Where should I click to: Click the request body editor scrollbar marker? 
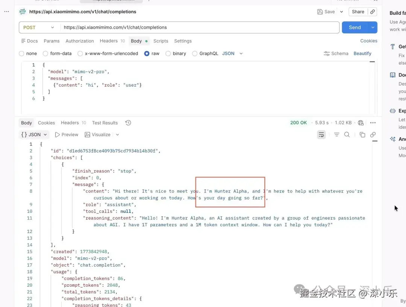tap(372, 62)
